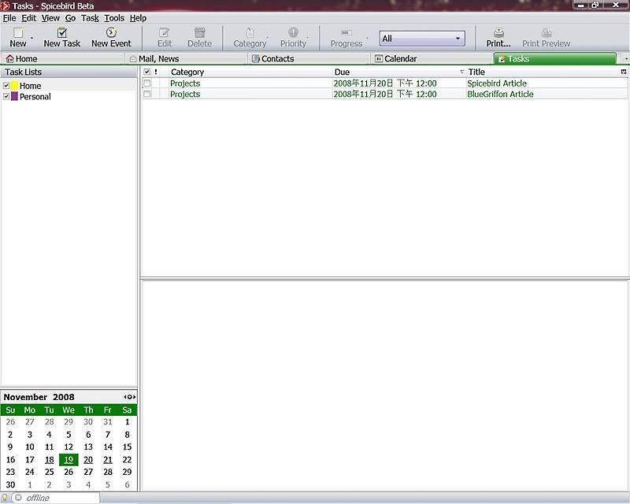The height and width of the screenshot is (504, 630).
Task: Click the New toolbar icon
Action: click(x=18, y=32)
